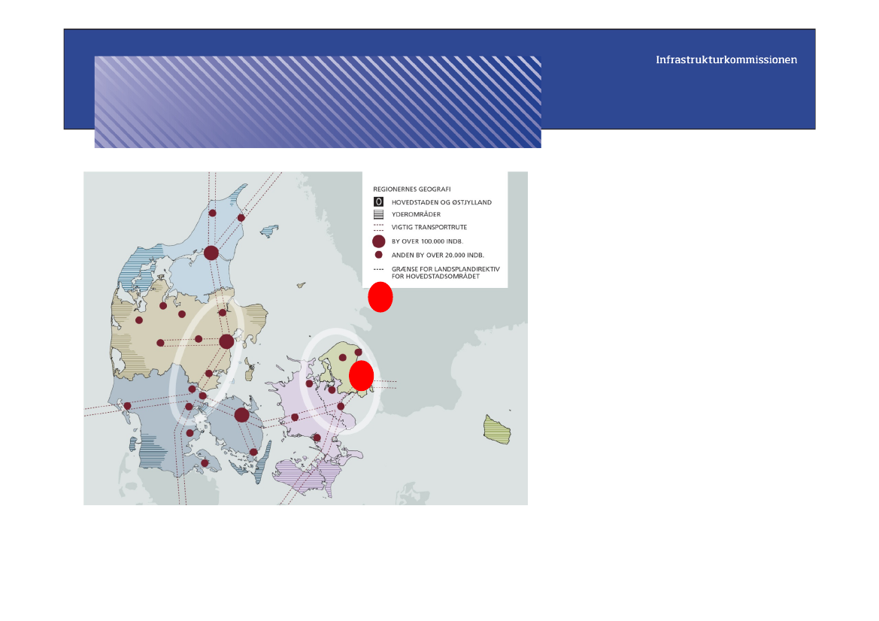Select the 'YDEROMRÅDER' legend label
The image size is (879, 621).
pos(416,215)
